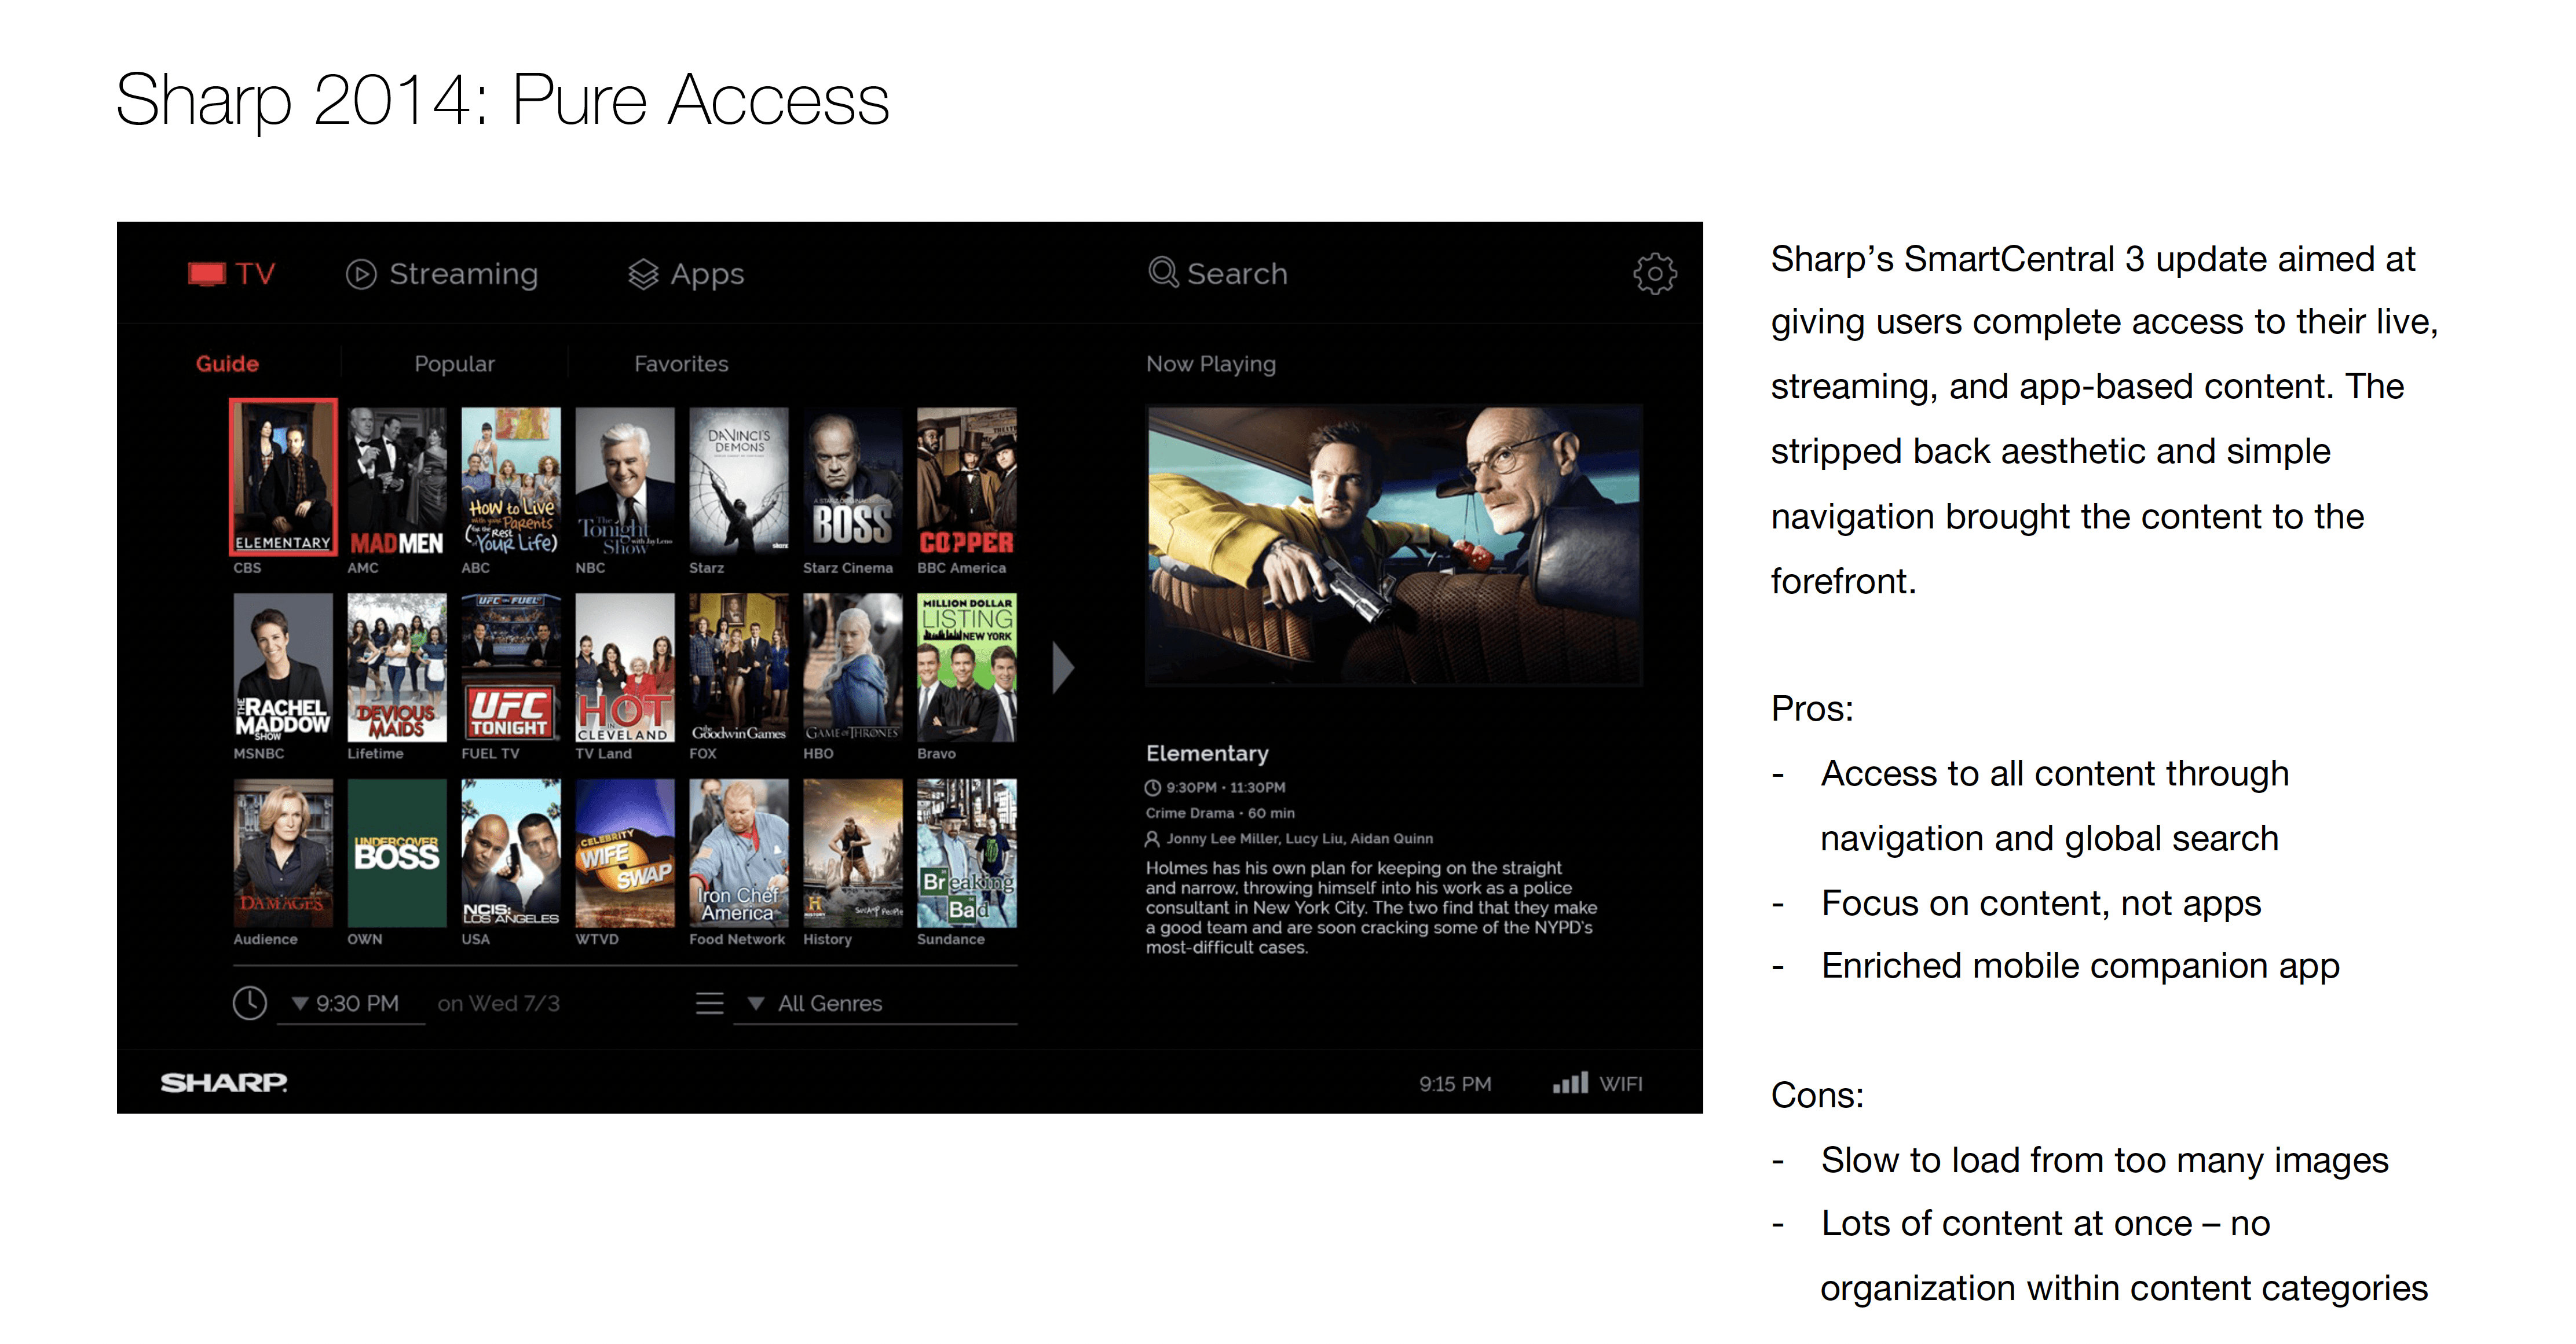Viewport: 2576px width, 1344px height.
Task: Click the clock icon beside 9:30 PM
Action: (250, 1003)
